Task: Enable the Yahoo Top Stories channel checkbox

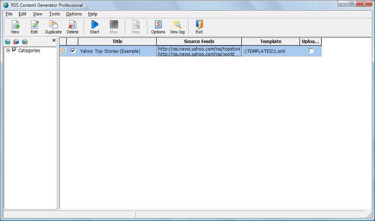Action: [73, 51]
